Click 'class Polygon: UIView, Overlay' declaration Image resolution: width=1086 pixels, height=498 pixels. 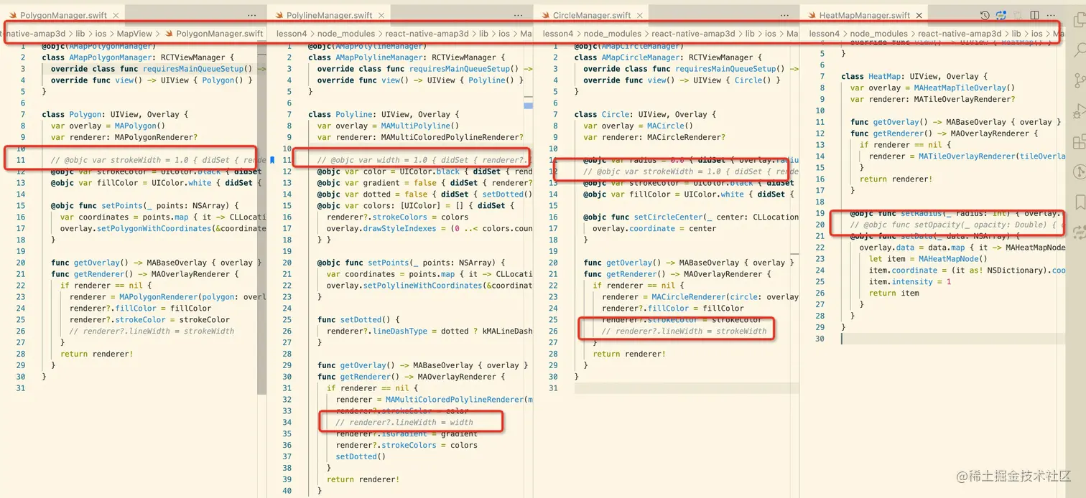tap(115, 114)
